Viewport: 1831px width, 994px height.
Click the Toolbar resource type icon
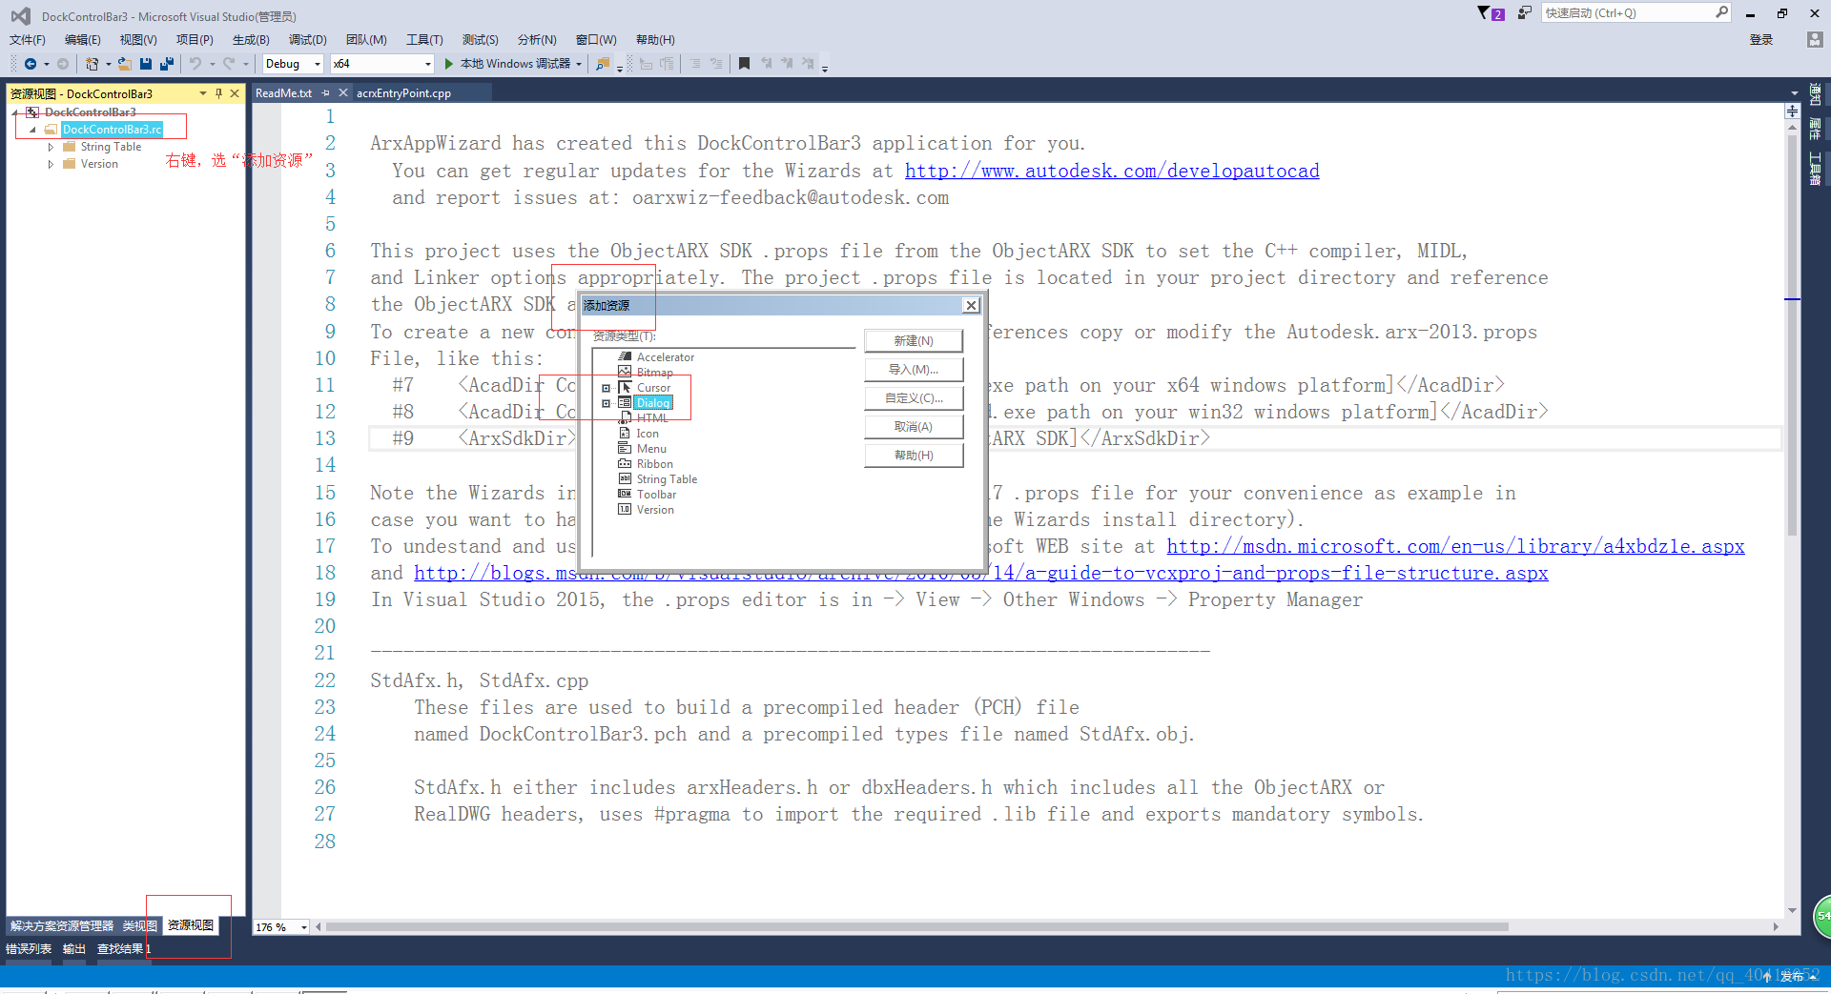625,494
